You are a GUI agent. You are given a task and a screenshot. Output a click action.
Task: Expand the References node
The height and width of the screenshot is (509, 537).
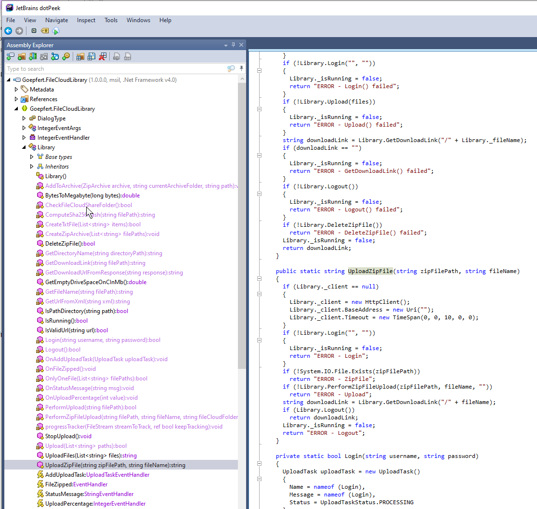coord(16,99)
